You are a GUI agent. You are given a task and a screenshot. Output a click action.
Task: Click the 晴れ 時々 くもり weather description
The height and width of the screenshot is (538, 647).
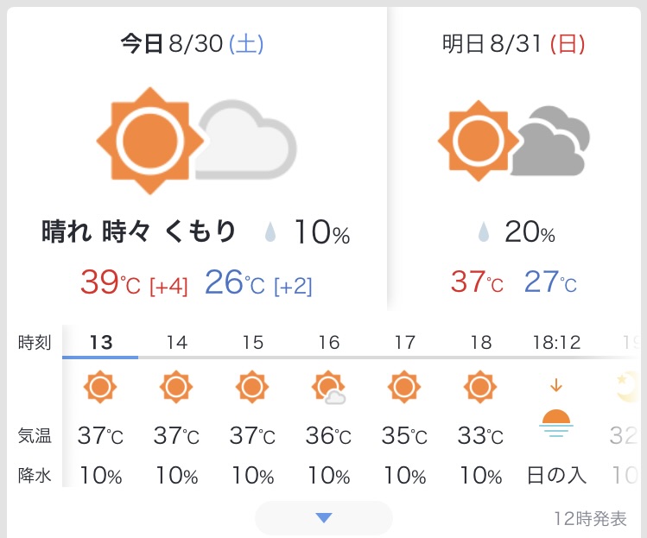[x=139, y=232]
